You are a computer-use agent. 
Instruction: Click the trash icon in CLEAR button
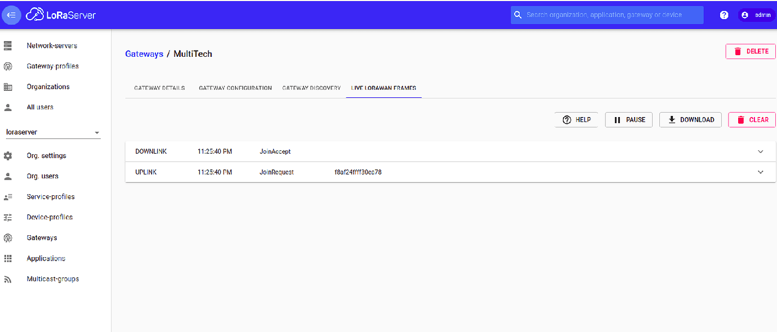point(741,120)
